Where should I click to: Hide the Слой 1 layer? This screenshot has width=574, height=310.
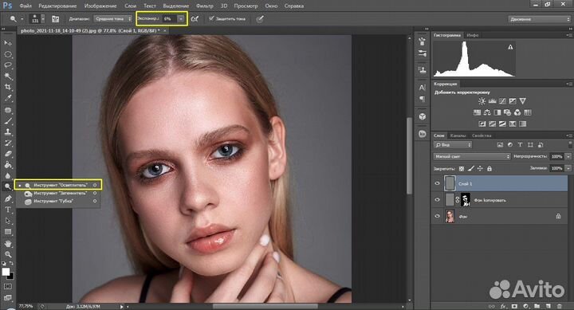point(437,184)
